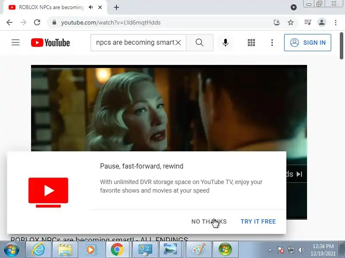
Task: Launch Internet Explorer from taskbar
Action: (39, 249)
